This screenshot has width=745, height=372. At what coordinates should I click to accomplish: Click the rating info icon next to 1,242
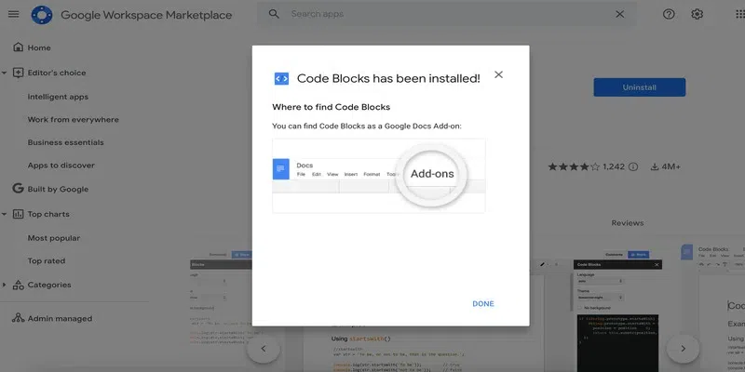click(x=633, y=166)
